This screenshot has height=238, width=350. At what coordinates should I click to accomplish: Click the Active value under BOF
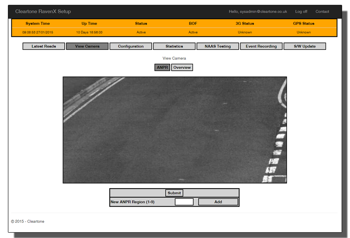coord(193,32)
